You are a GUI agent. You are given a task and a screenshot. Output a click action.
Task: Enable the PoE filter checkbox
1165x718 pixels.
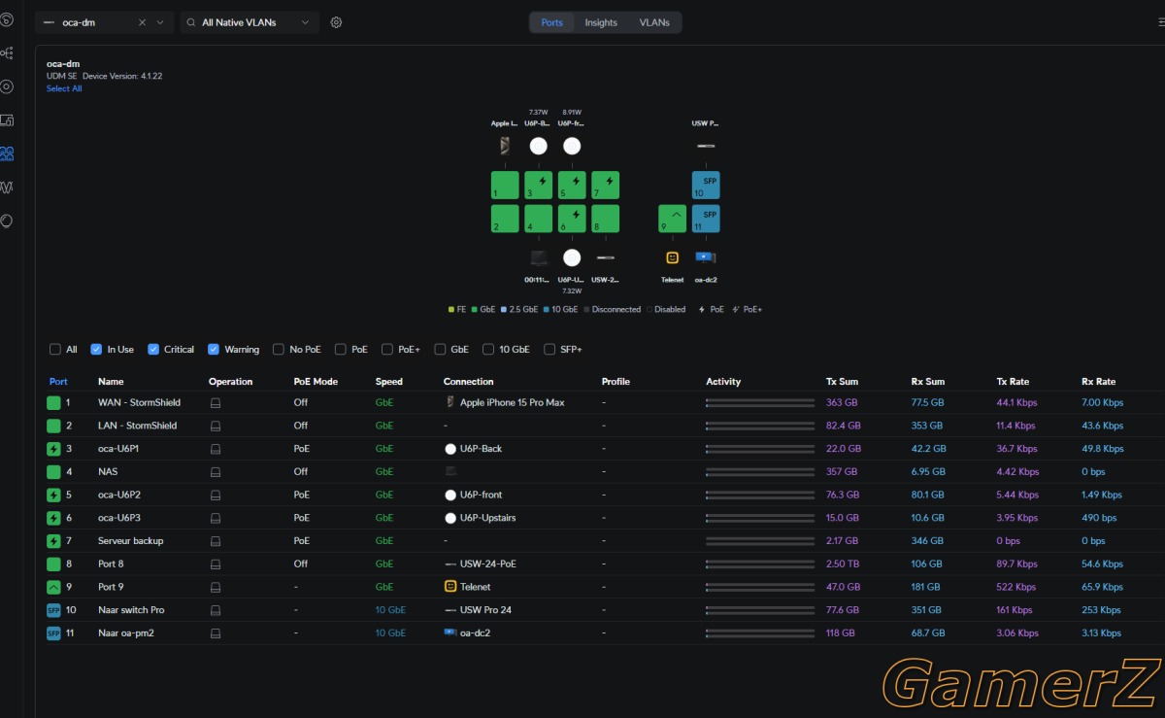pos(341,349)
